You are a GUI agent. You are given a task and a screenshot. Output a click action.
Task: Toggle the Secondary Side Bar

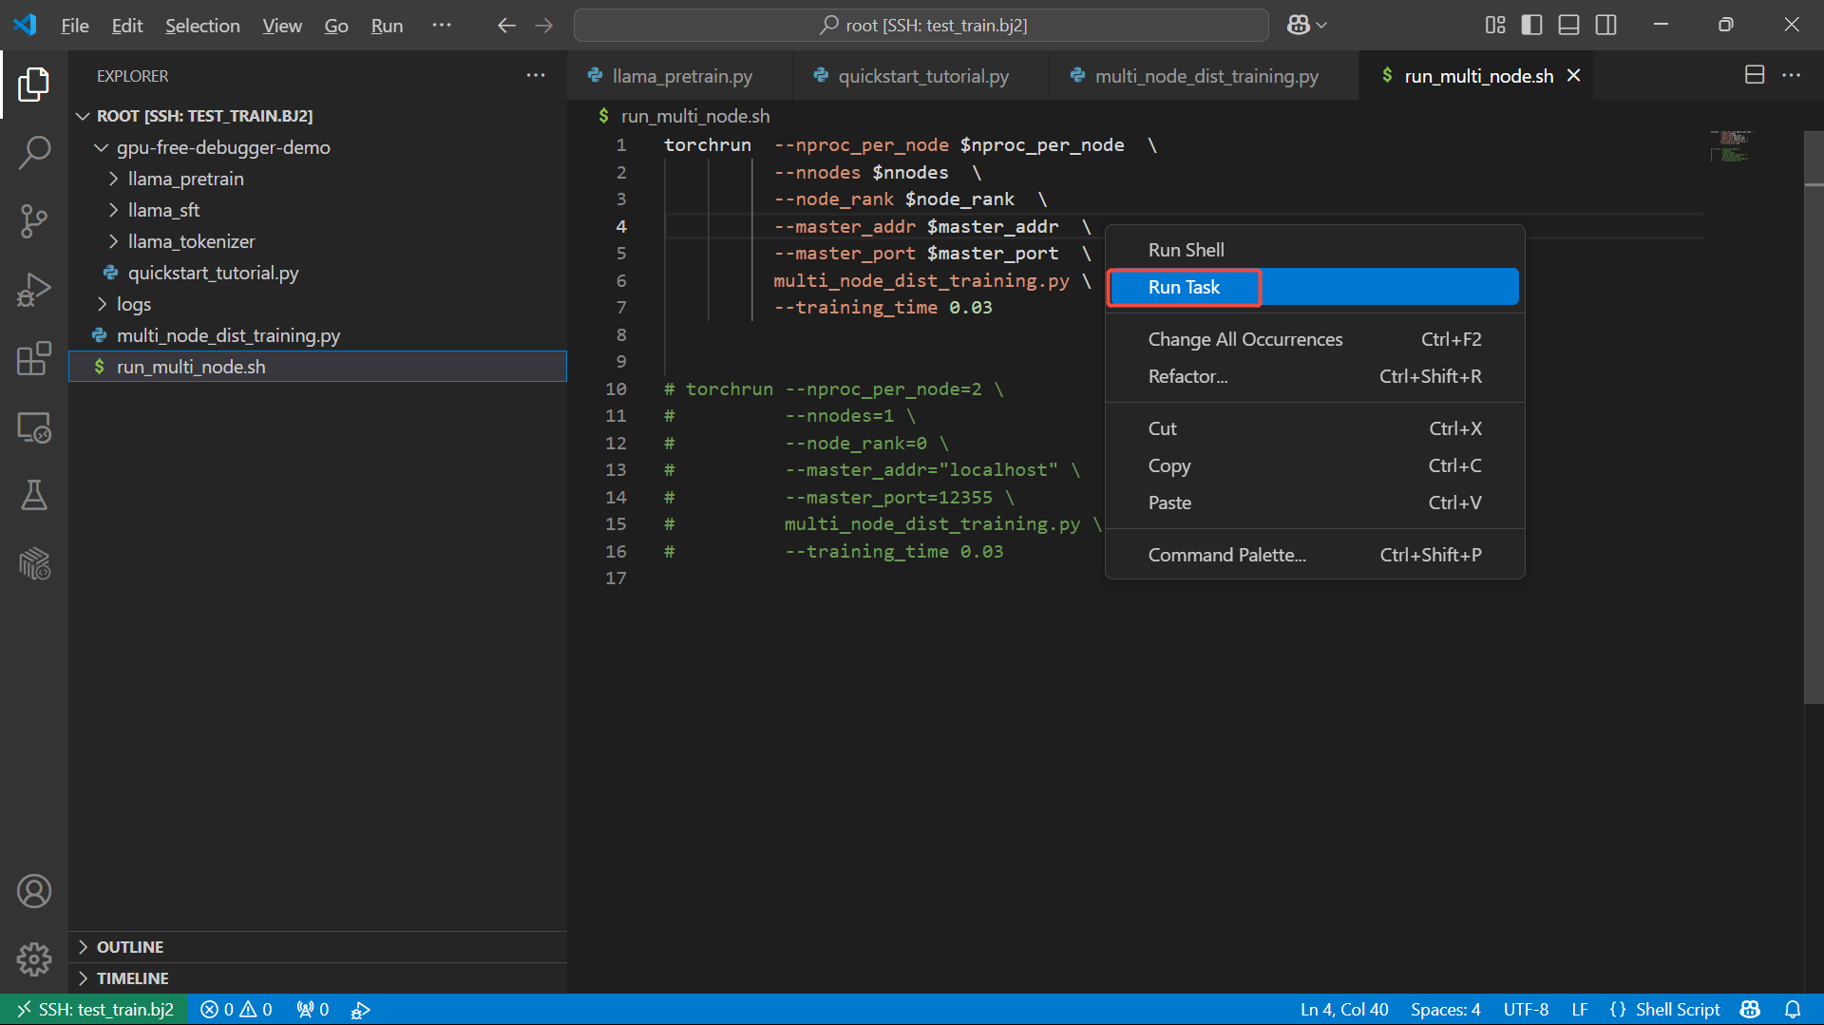coord(1605,26)
